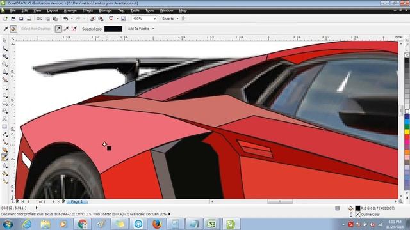Screen dimensions: 410x230
Task: Open the Application launcher dropdown arrow
Action: click(117, 19)
